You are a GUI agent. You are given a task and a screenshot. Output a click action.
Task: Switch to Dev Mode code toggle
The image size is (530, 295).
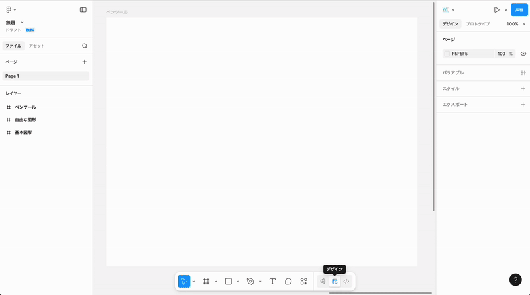(x=346, y=281)
